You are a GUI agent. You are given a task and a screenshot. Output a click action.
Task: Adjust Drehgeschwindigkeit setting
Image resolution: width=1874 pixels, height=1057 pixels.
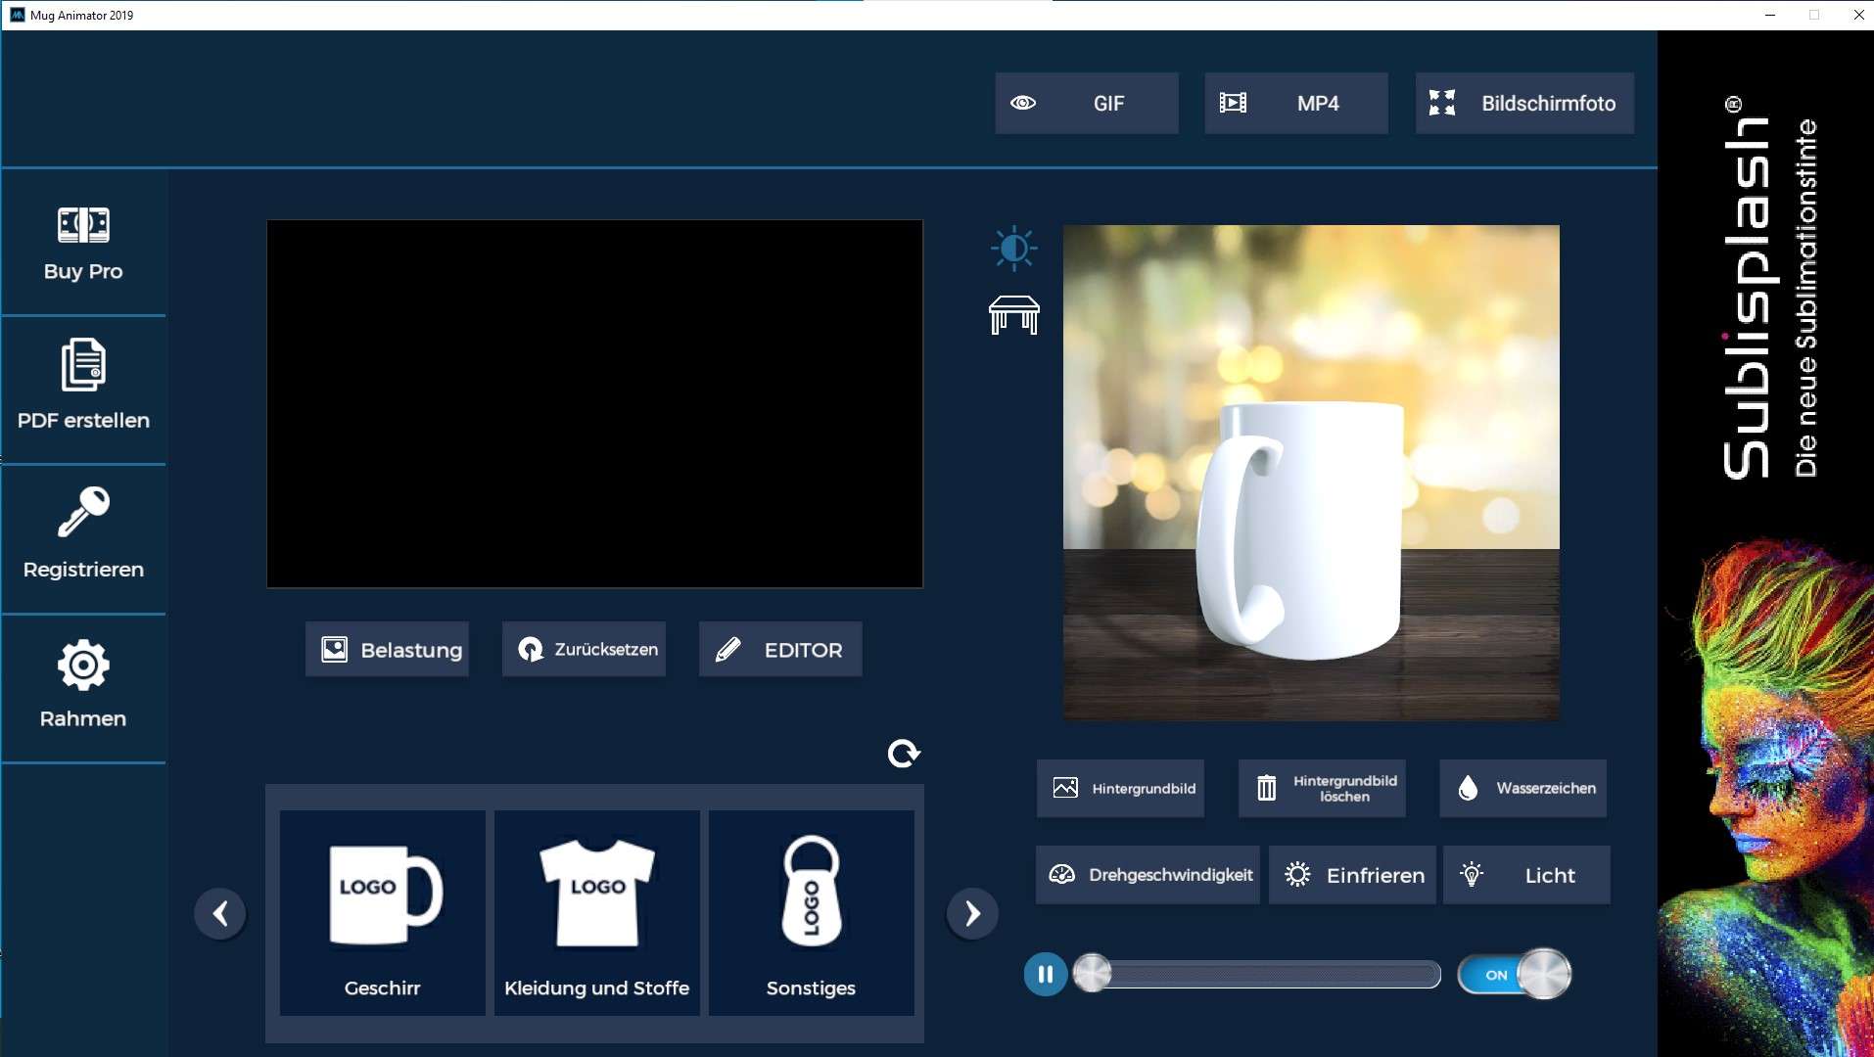[x=1148, y=875]
